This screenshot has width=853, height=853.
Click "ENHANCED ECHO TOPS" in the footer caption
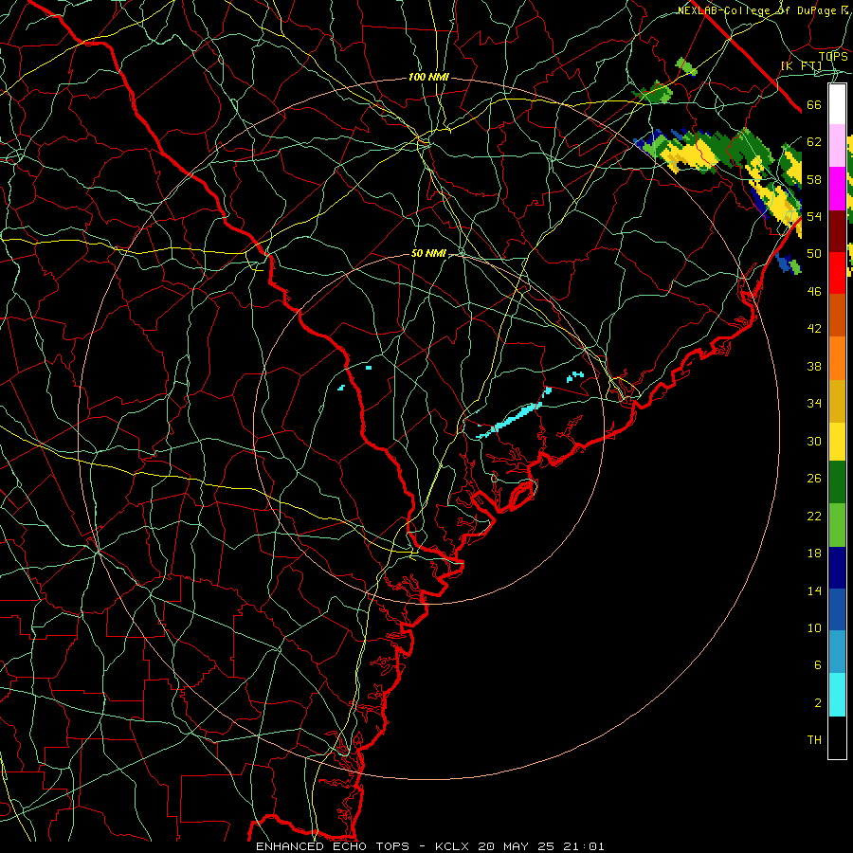[x=333, y=846]
